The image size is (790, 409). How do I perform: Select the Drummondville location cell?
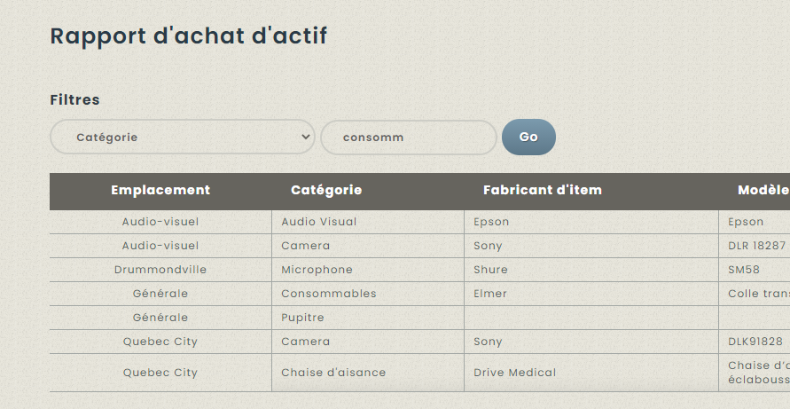pos(160,270)
